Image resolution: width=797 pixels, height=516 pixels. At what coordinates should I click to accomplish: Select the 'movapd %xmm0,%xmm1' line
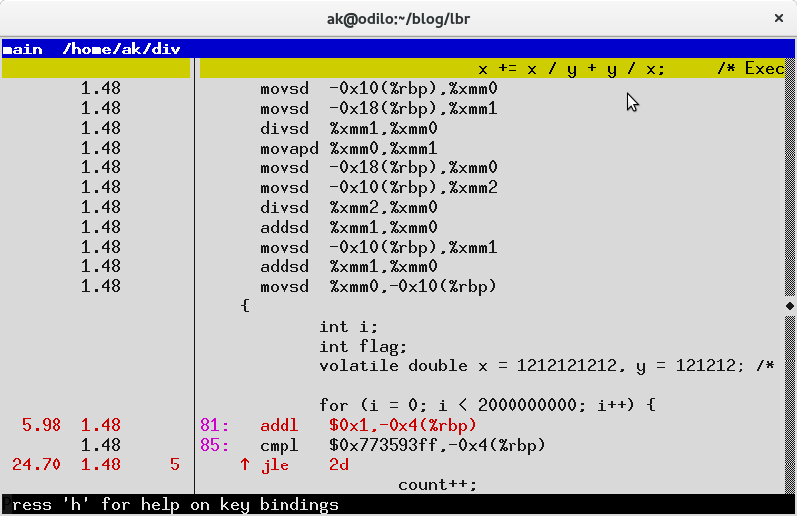pos(349,148)
